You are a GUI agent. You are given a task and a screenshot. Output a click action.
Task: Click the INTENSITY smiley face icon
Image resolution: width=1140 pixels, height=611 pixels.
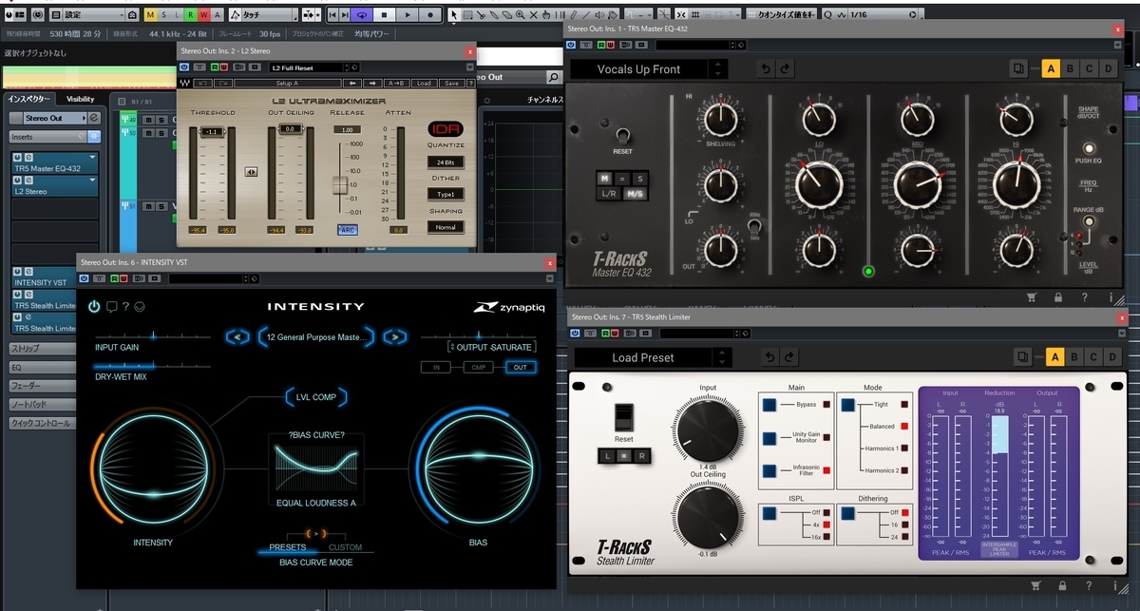point(140,306)
